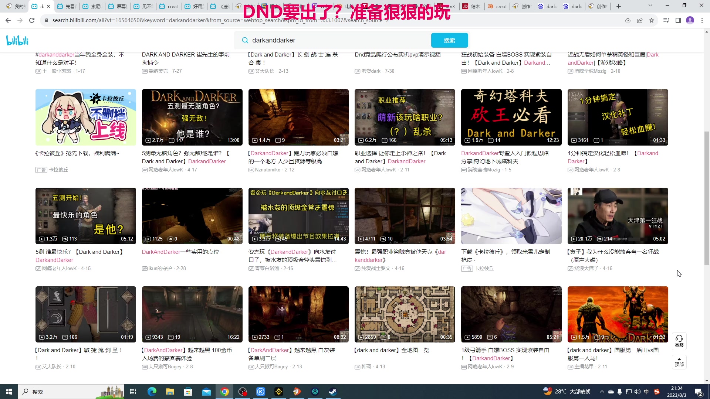The width and height of the screenshot is (710, 399).
Task: Switch to the 见不 tab
Action: [143, 6]
